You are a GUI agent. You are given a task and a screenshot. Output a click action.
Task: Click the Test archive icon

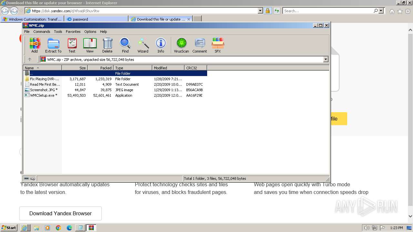click(x=72, y=45)
